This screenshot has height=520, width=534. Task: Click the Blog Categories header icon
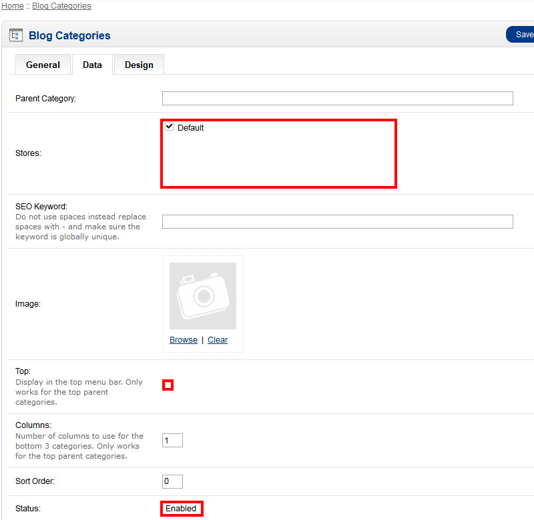point(16,35)
